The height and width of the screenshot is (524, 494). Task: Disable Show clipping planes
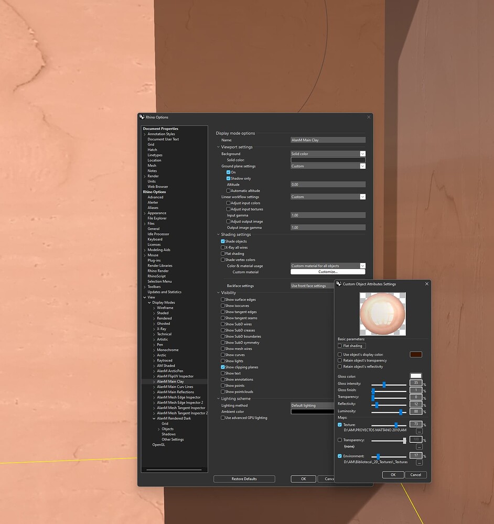click(223, 367)
